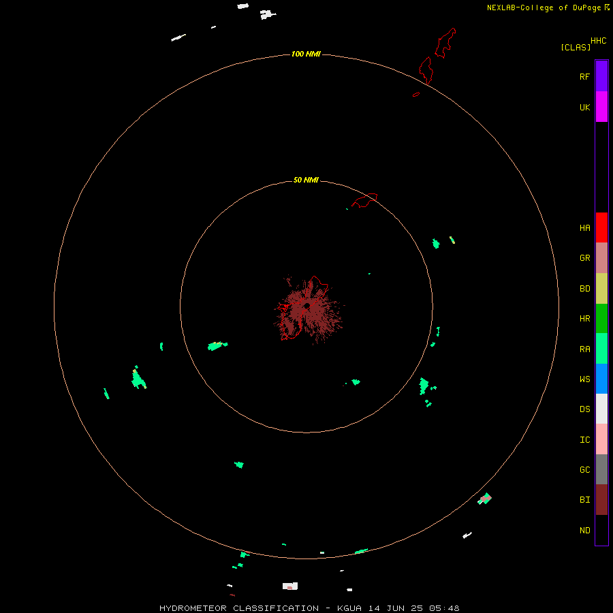This screenshot has width=613, height=613.
Task: Click the WS legend label
Action: tap(584, 379)
